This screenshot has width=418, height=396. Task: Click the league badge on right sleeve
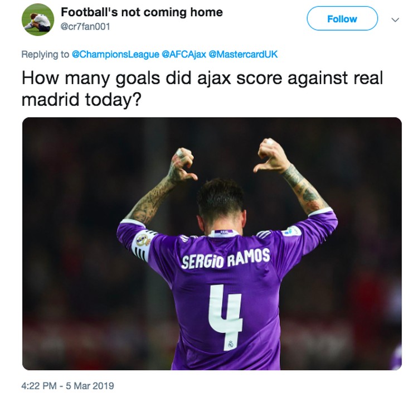(291, 231)
